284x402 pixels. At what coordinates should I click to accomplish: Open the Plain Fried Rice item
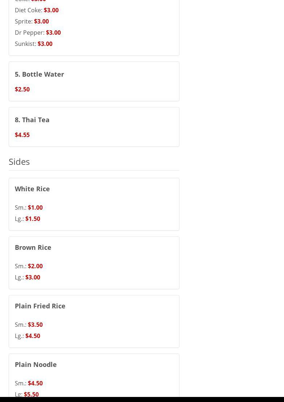pos(40,306)
